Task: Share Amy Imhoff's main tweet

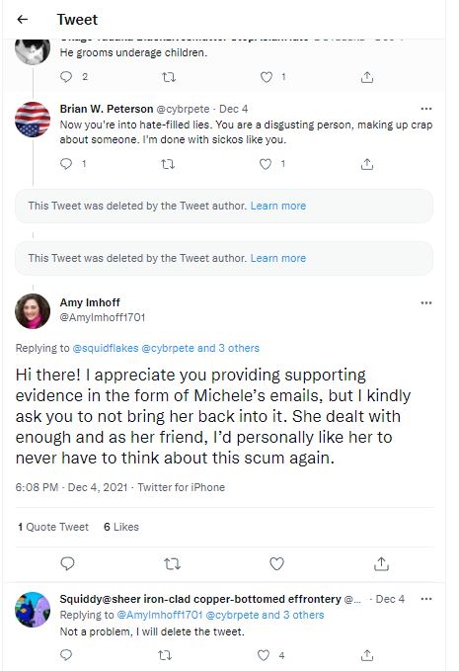Action: 381,564
